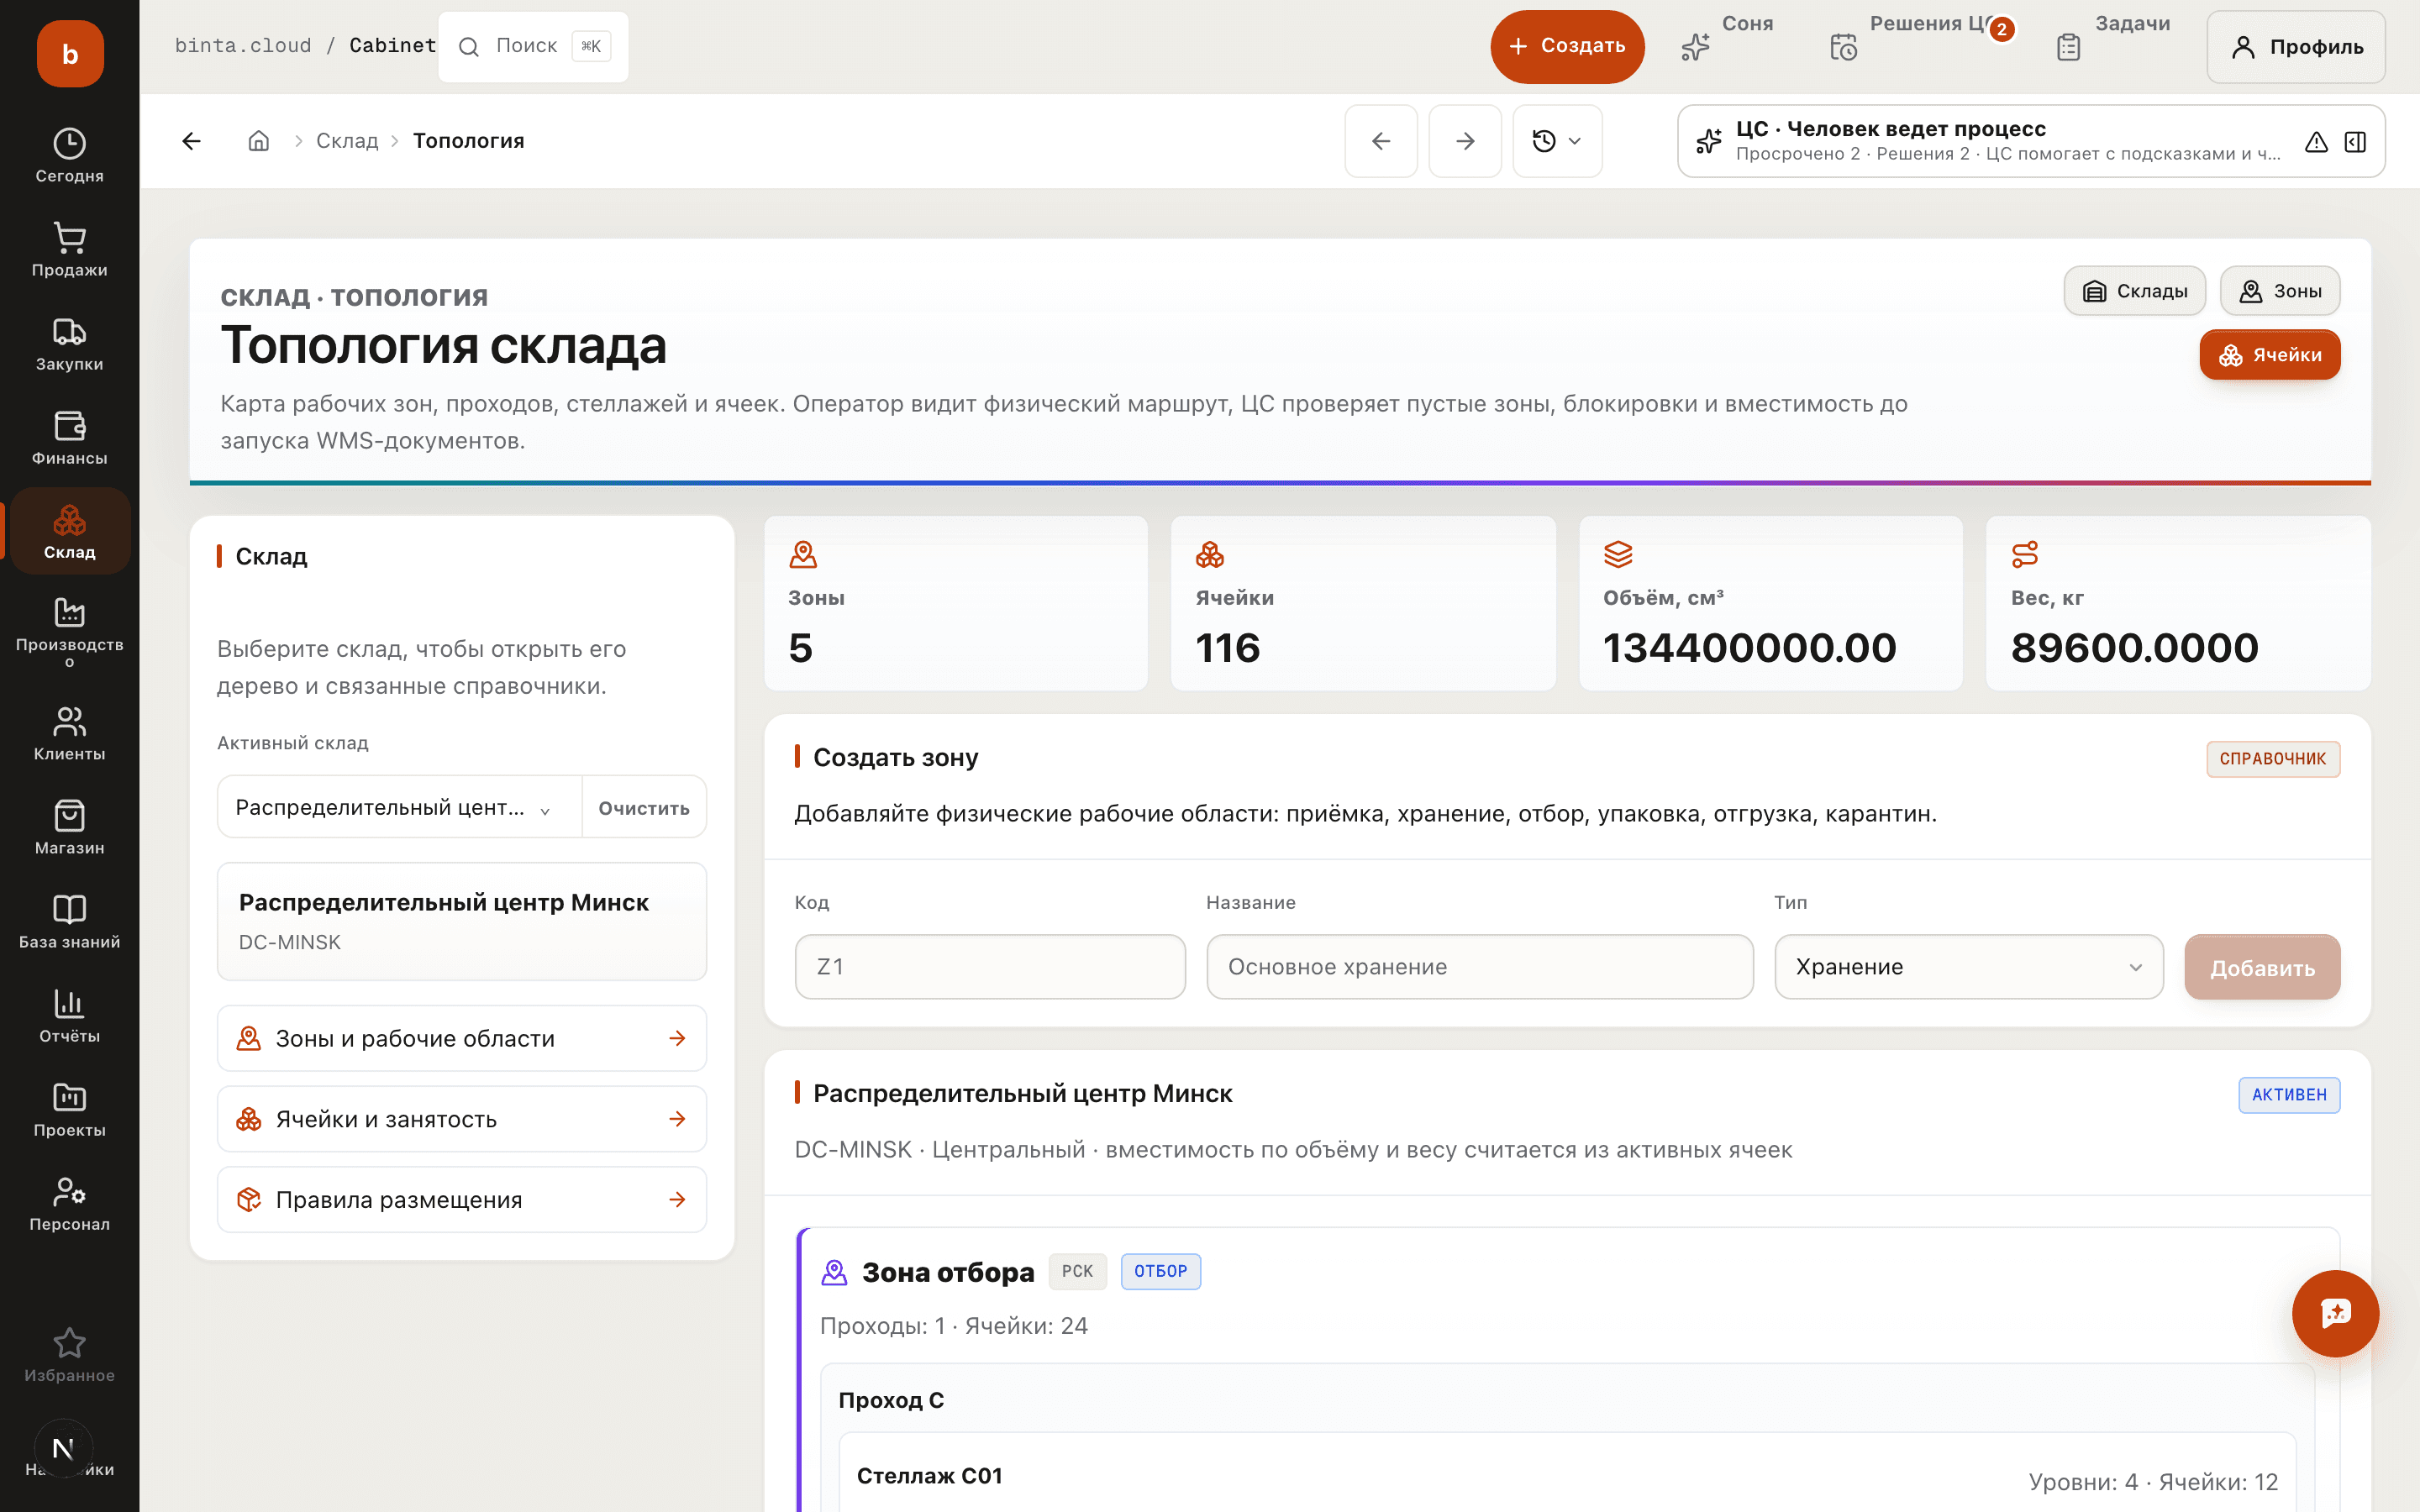Open the floating chat assistant button

[2335, 1313]
